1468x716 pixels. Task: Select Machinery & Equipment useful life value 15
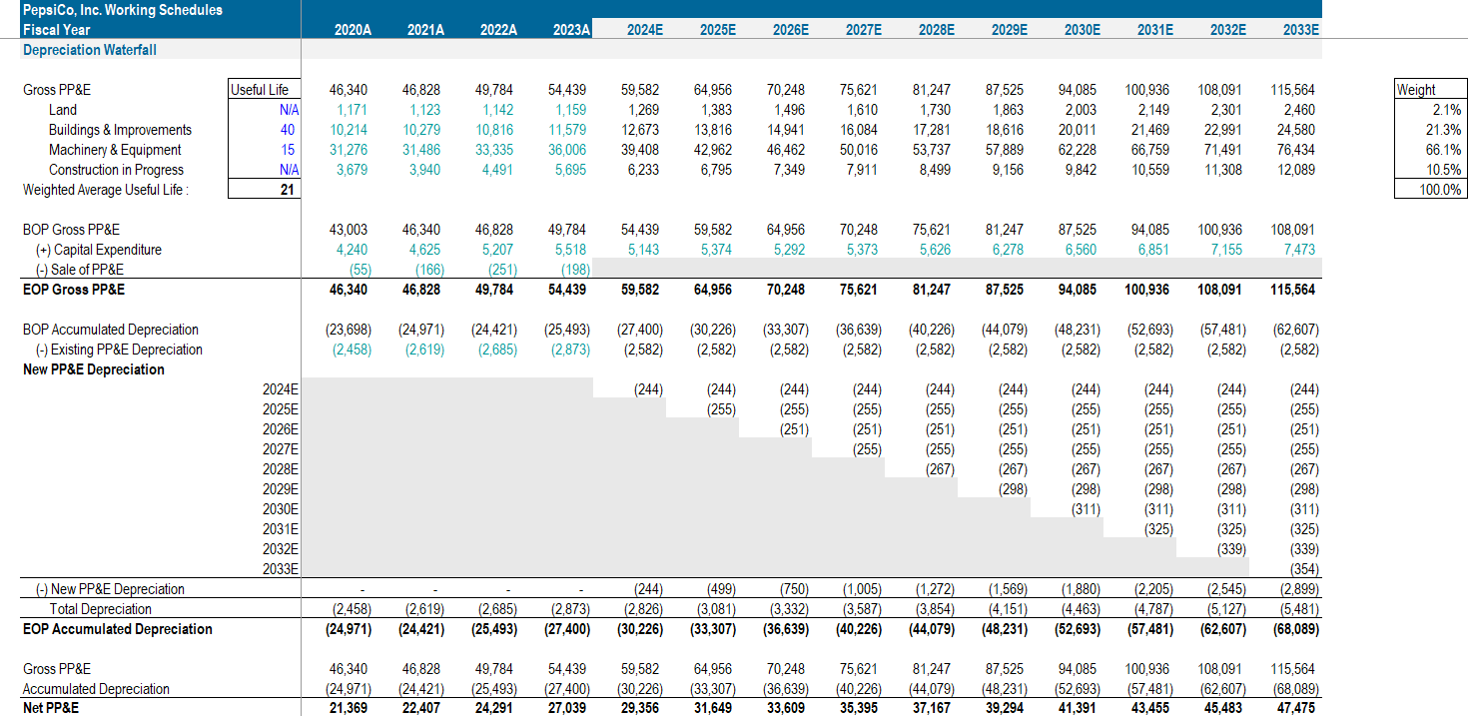click(x=288, y=150)
